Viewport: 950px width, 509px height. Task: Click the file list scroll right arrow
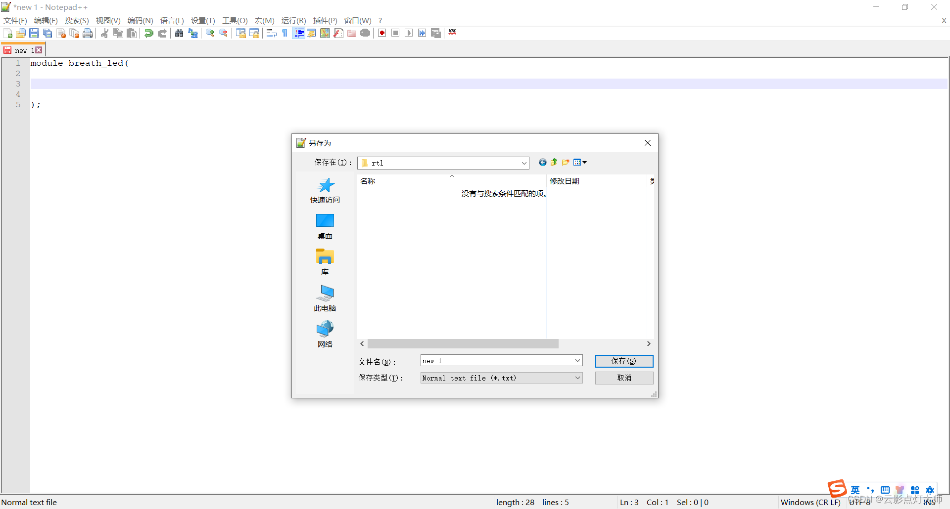coord(649,344)
